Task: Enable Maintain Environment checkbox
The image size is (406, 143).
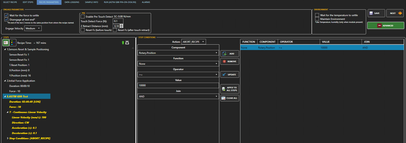Action: point(317,19)
